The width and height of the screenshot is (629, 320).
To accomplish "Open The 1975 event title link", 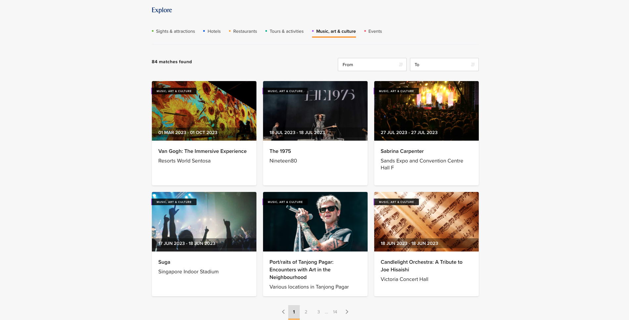I will click(280, 151).
